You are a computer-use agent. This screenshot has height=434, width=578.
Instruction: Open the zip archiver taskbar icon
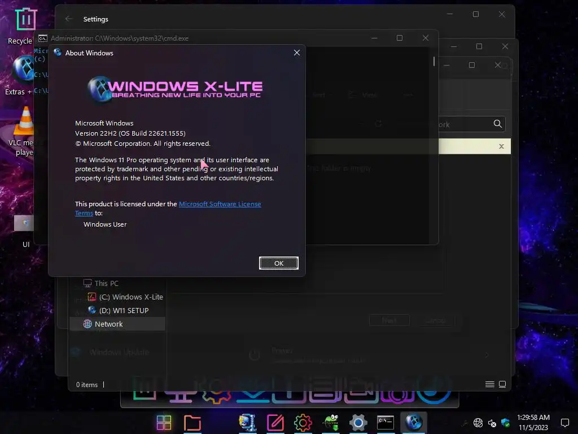[x=247, y=423]
